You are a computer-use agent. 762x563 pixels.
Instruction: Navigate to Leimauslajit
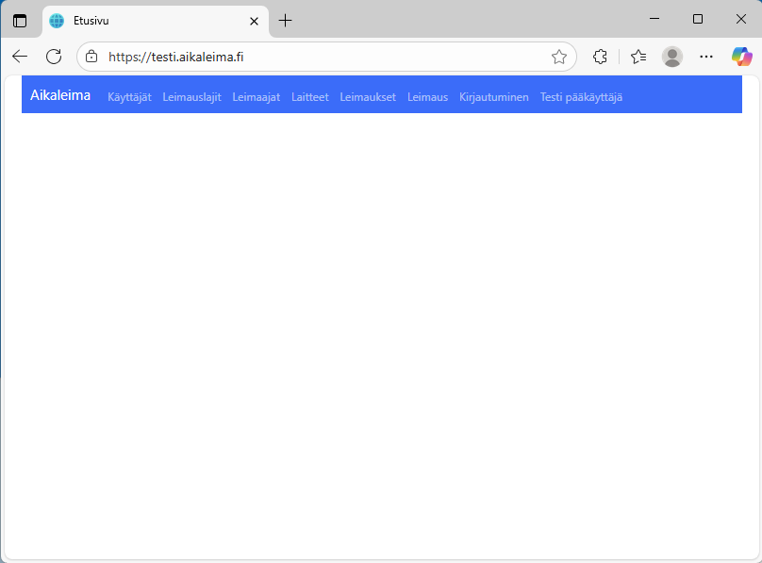(x=191, y=97)
